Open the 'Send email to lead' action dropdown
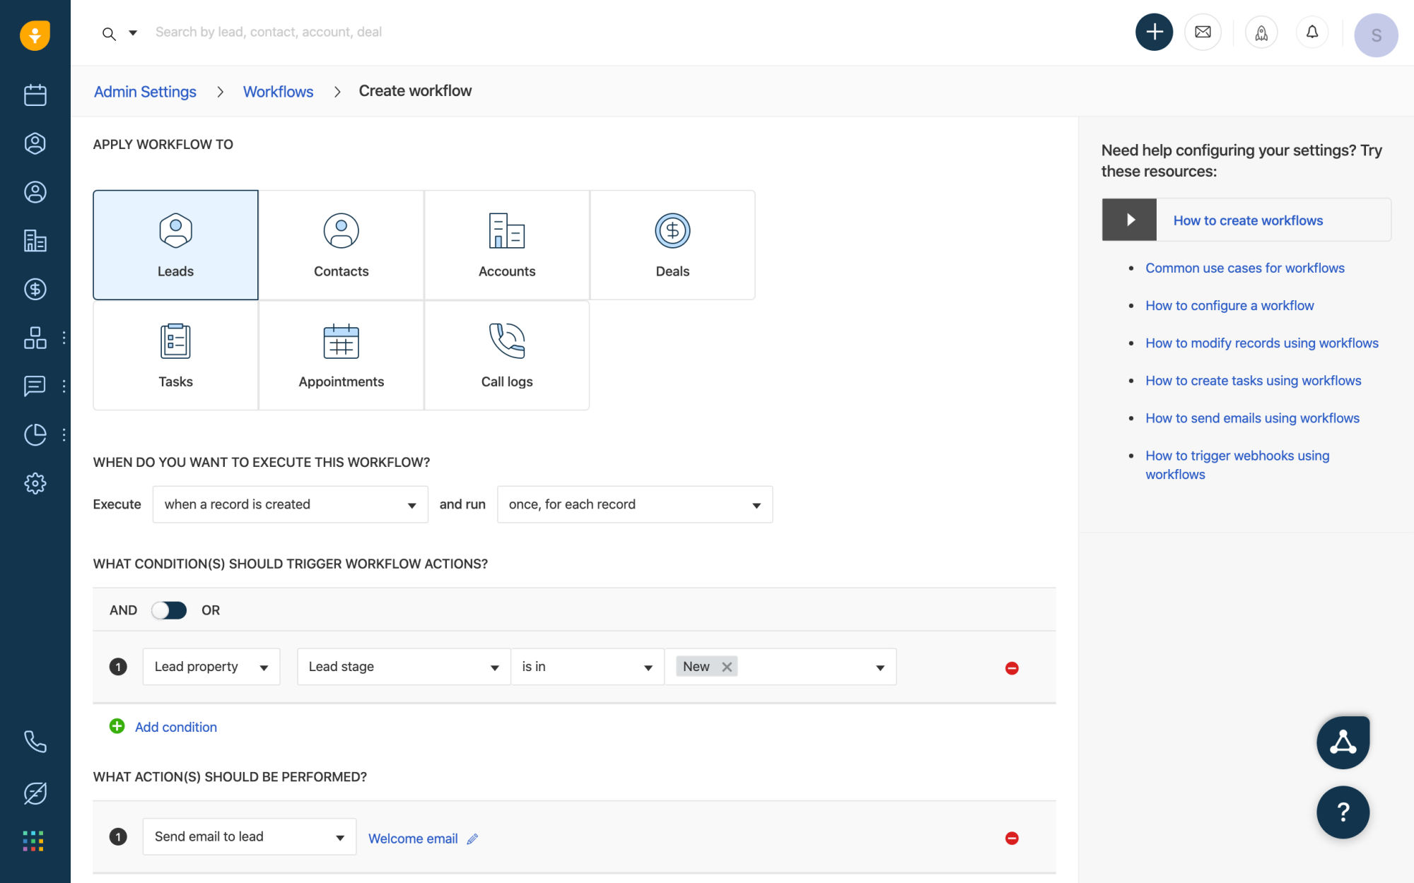 point(249,836)
